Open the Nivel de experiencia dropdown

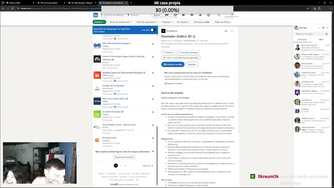point(147,22)
